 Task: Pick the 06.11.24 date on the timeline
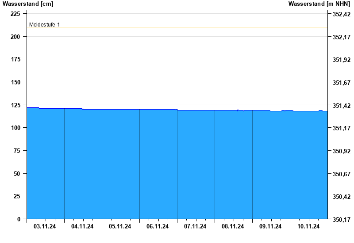158,227
